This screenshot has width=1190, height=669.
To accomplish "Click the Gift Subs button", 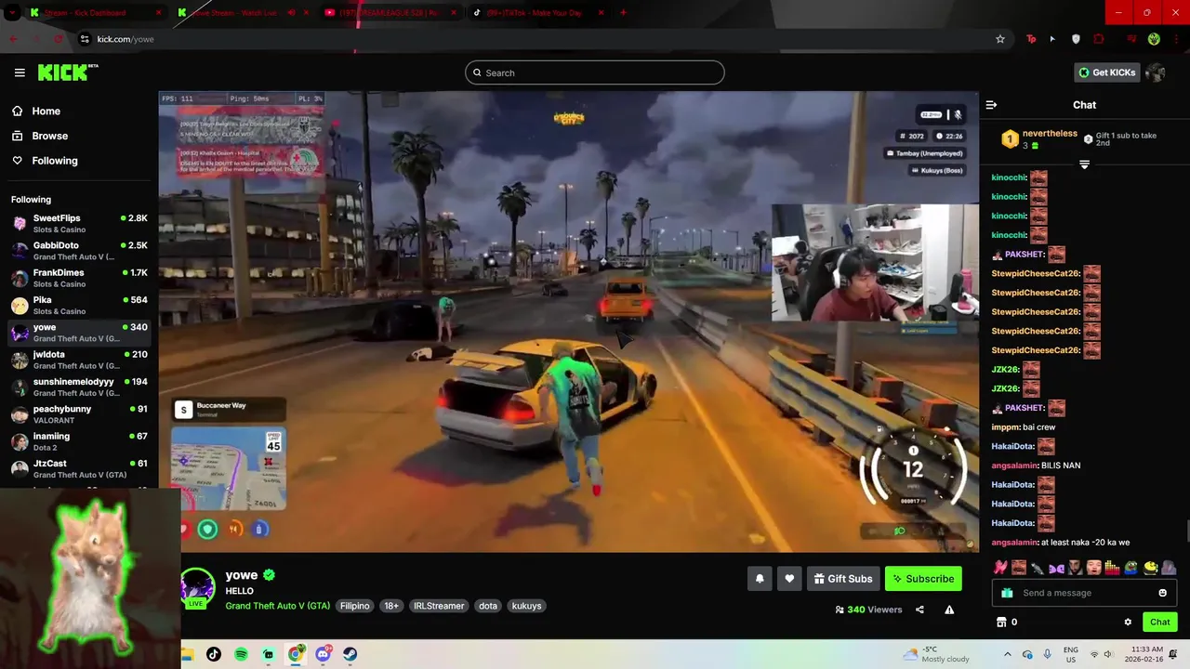I will (x=843, y=579).
